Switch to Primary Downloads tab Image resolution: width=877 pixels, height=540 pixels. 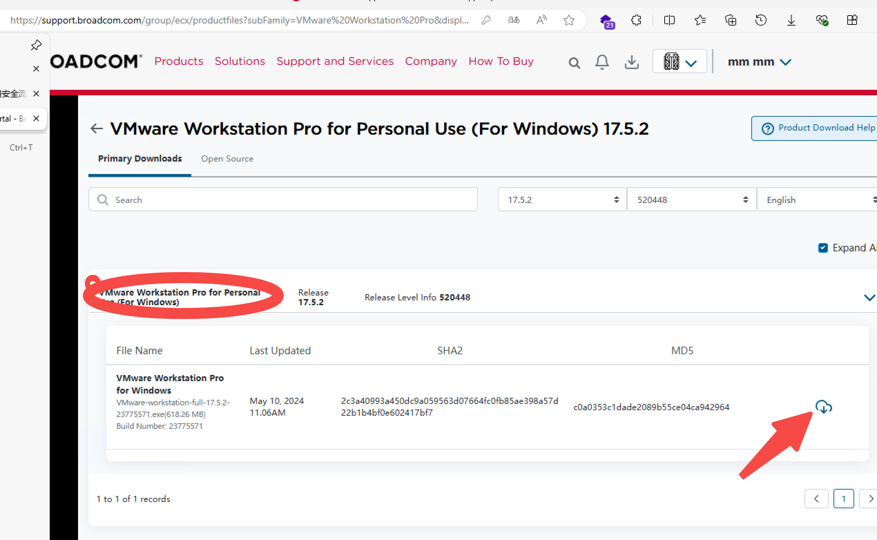139,158
